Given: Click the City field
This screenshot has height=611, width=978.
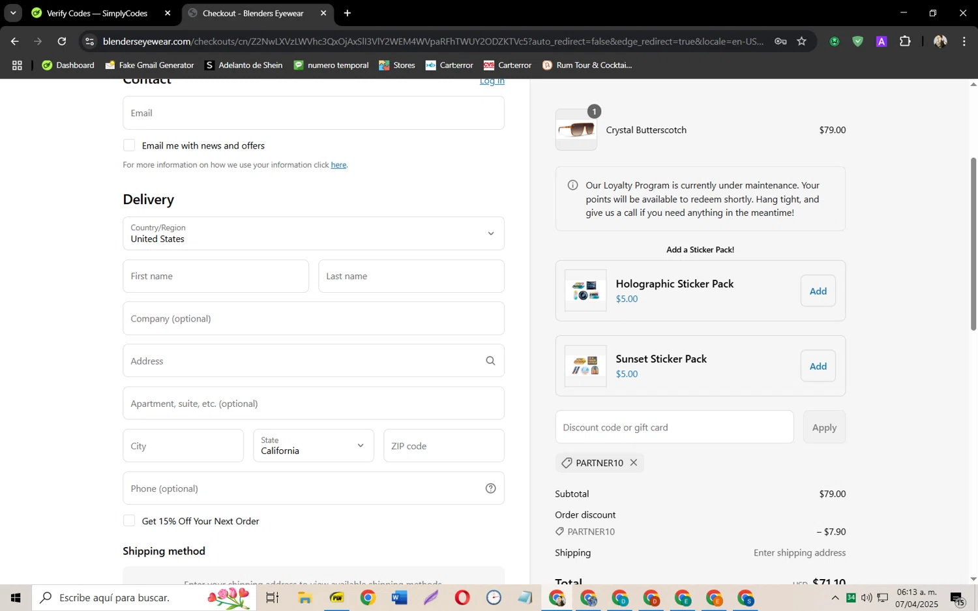Looking at the screenshot, I should [x=183, y=445].
